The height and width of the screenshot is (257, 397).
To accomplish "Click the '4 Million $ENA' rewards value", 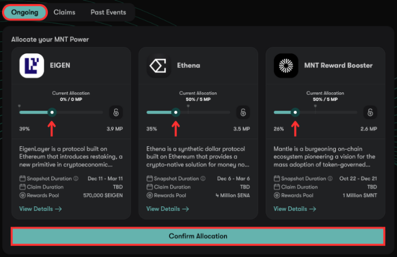I will [x=233, y=195].
